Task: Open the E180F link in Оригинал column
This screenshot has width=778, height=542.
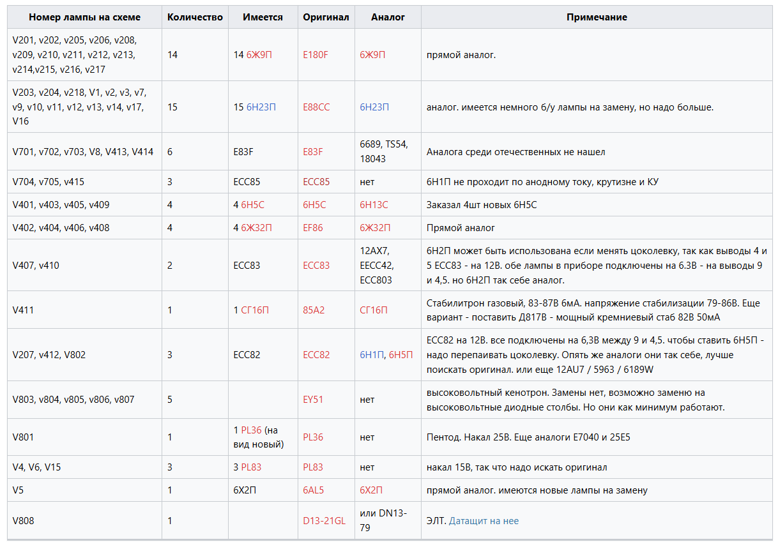Action: click(315, 55)
